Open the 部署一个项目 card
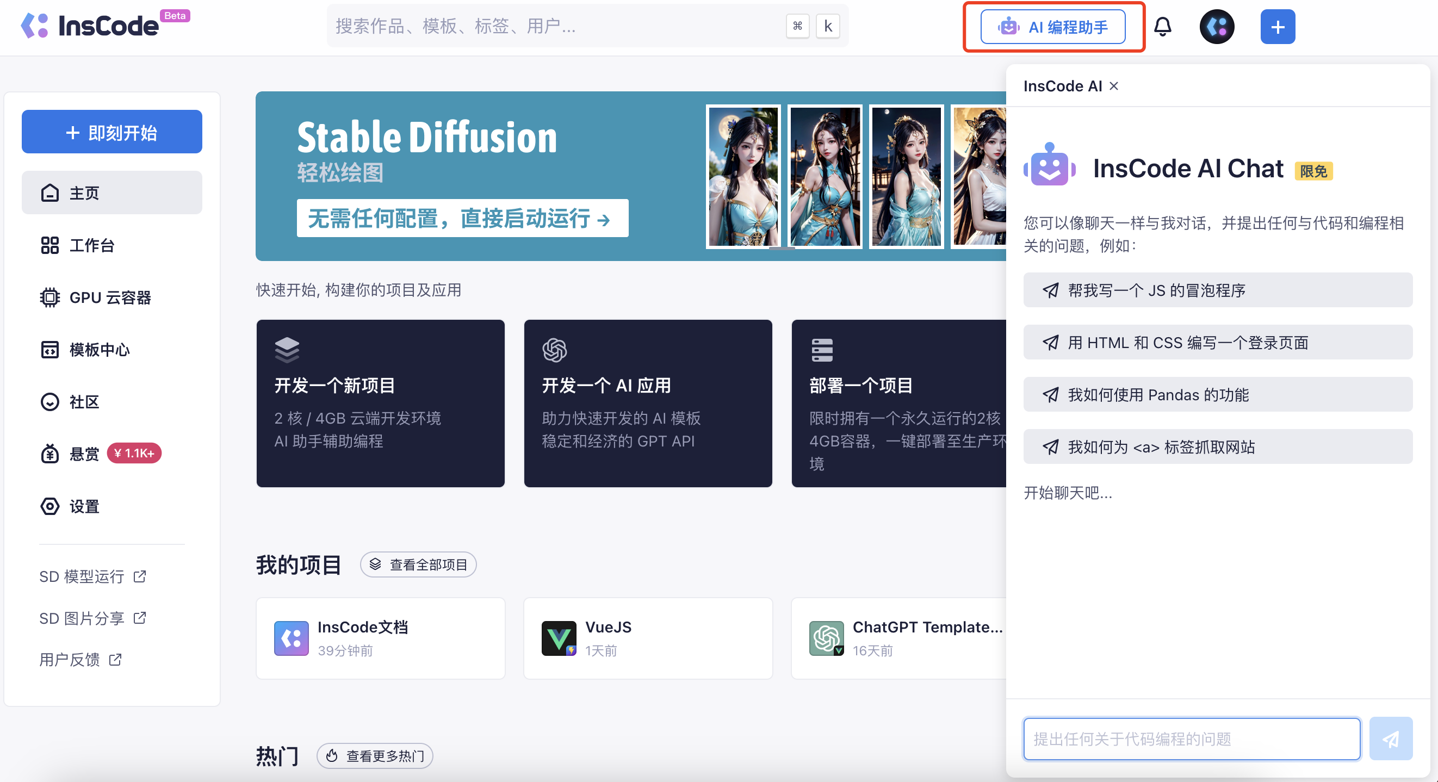1438x782 pixels. click(898, 403)
